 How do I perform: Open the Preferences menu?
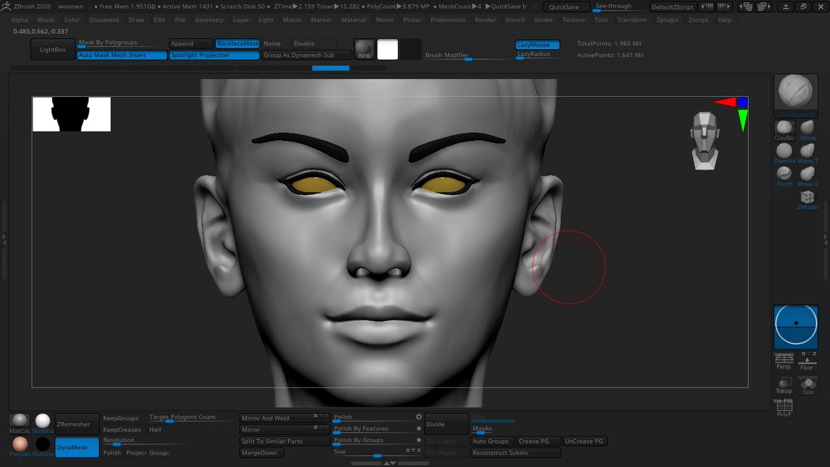pyautogui.click(x=448, y=20)
